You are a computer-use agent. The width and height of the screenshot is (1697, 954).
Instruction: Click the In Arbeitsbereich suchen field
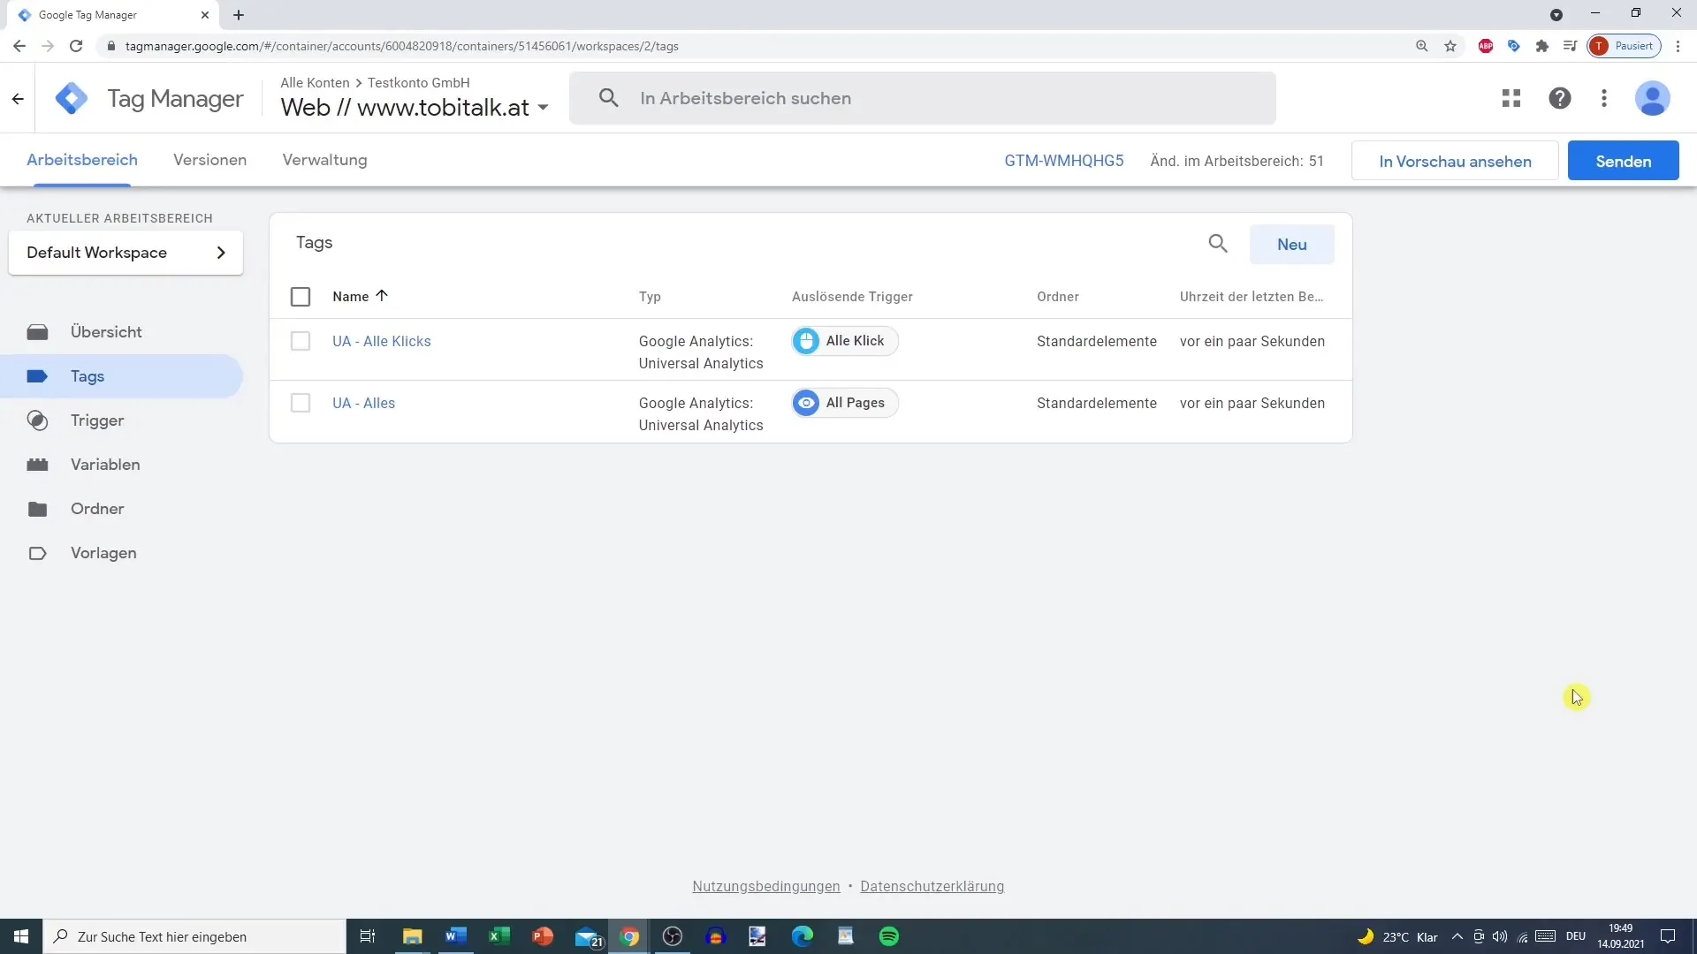click(923, 98)
